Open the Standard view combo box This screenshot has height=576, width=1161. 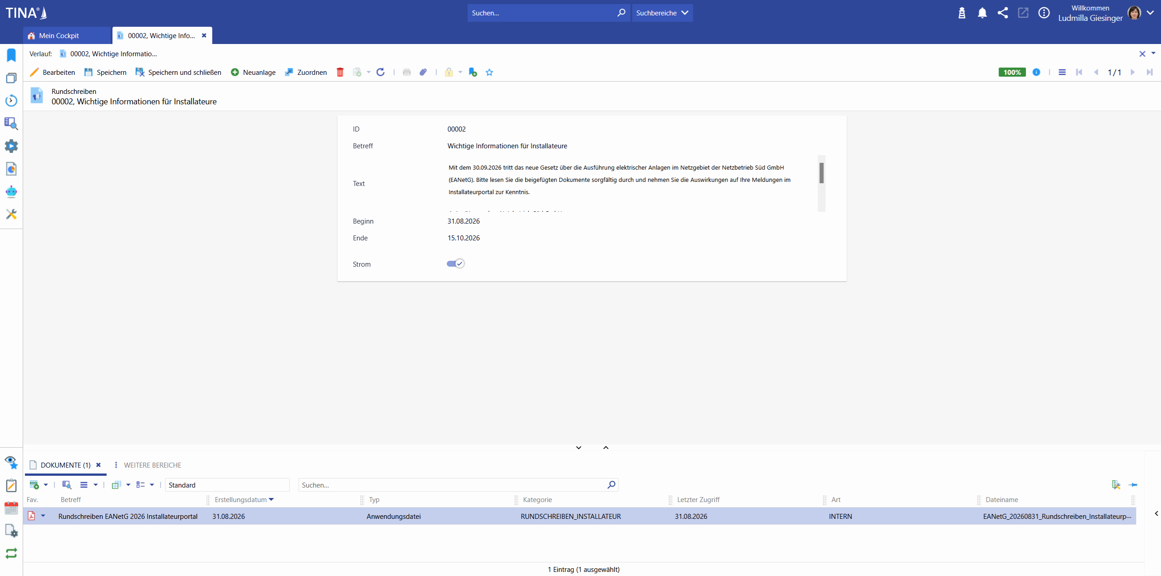227,485
